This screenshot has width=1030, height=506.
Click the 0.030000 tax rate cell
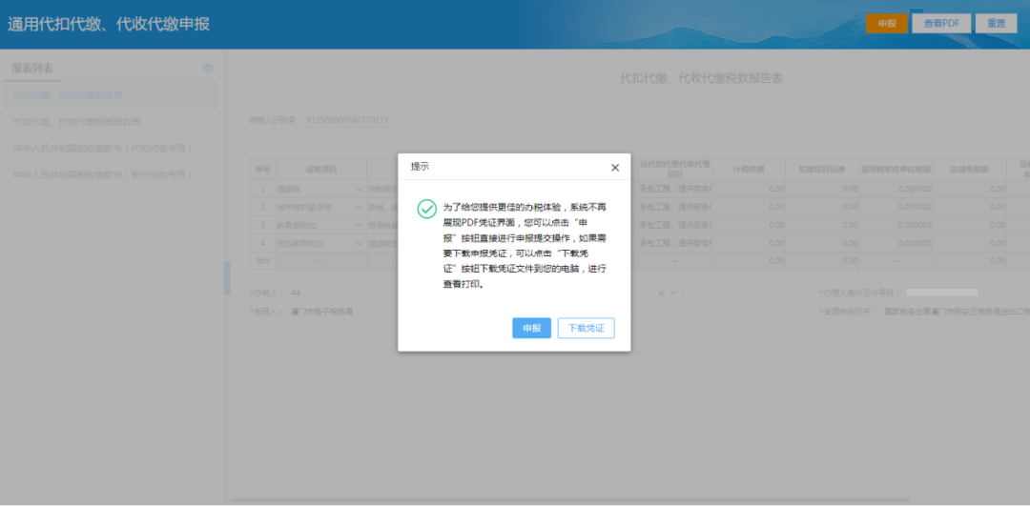point(896,225)
